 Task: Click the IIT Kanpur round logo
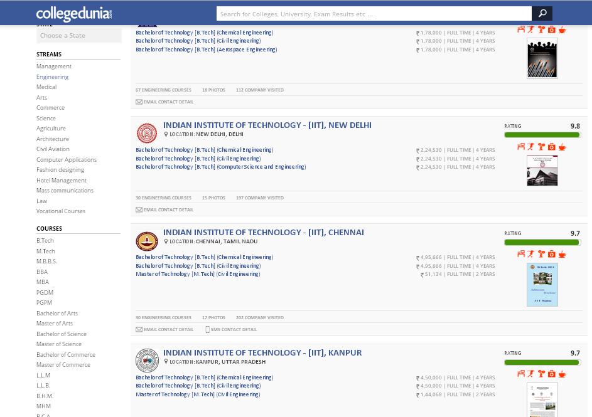147,361
